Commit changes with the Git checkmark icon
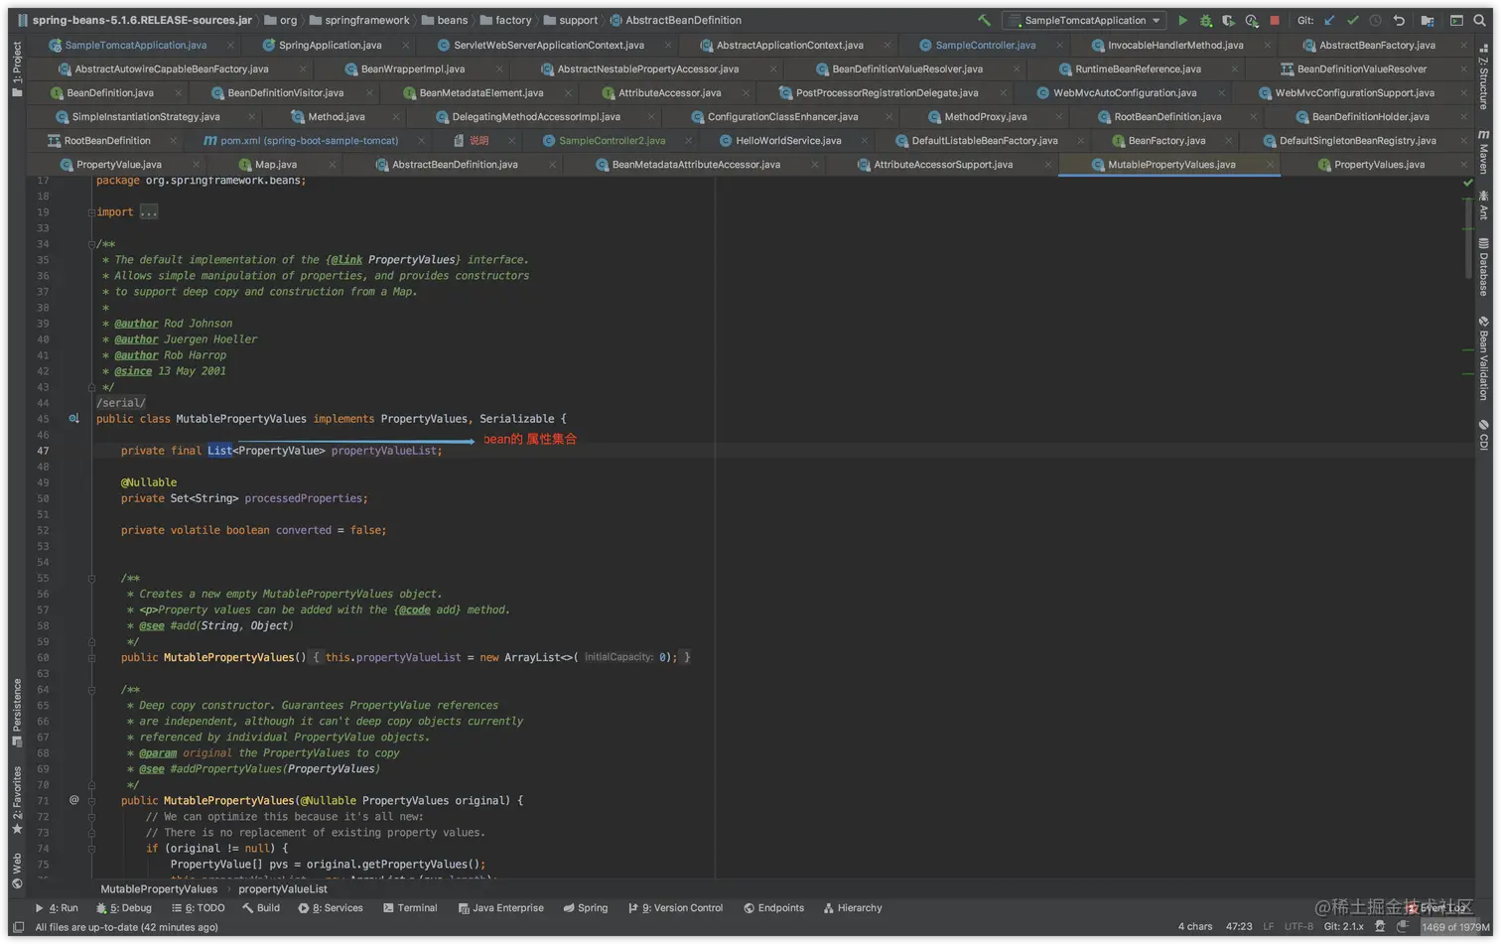 pos(1352,20)
